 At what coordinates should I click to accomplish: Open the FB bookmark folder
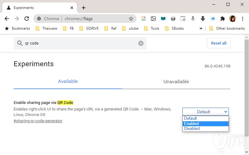click(68, 28)
